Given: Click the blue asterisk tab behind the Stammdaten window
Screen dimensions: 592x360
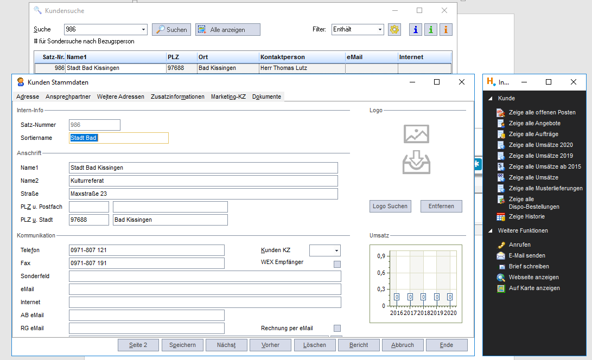Looking at the screenshot, I should (478, 164).
